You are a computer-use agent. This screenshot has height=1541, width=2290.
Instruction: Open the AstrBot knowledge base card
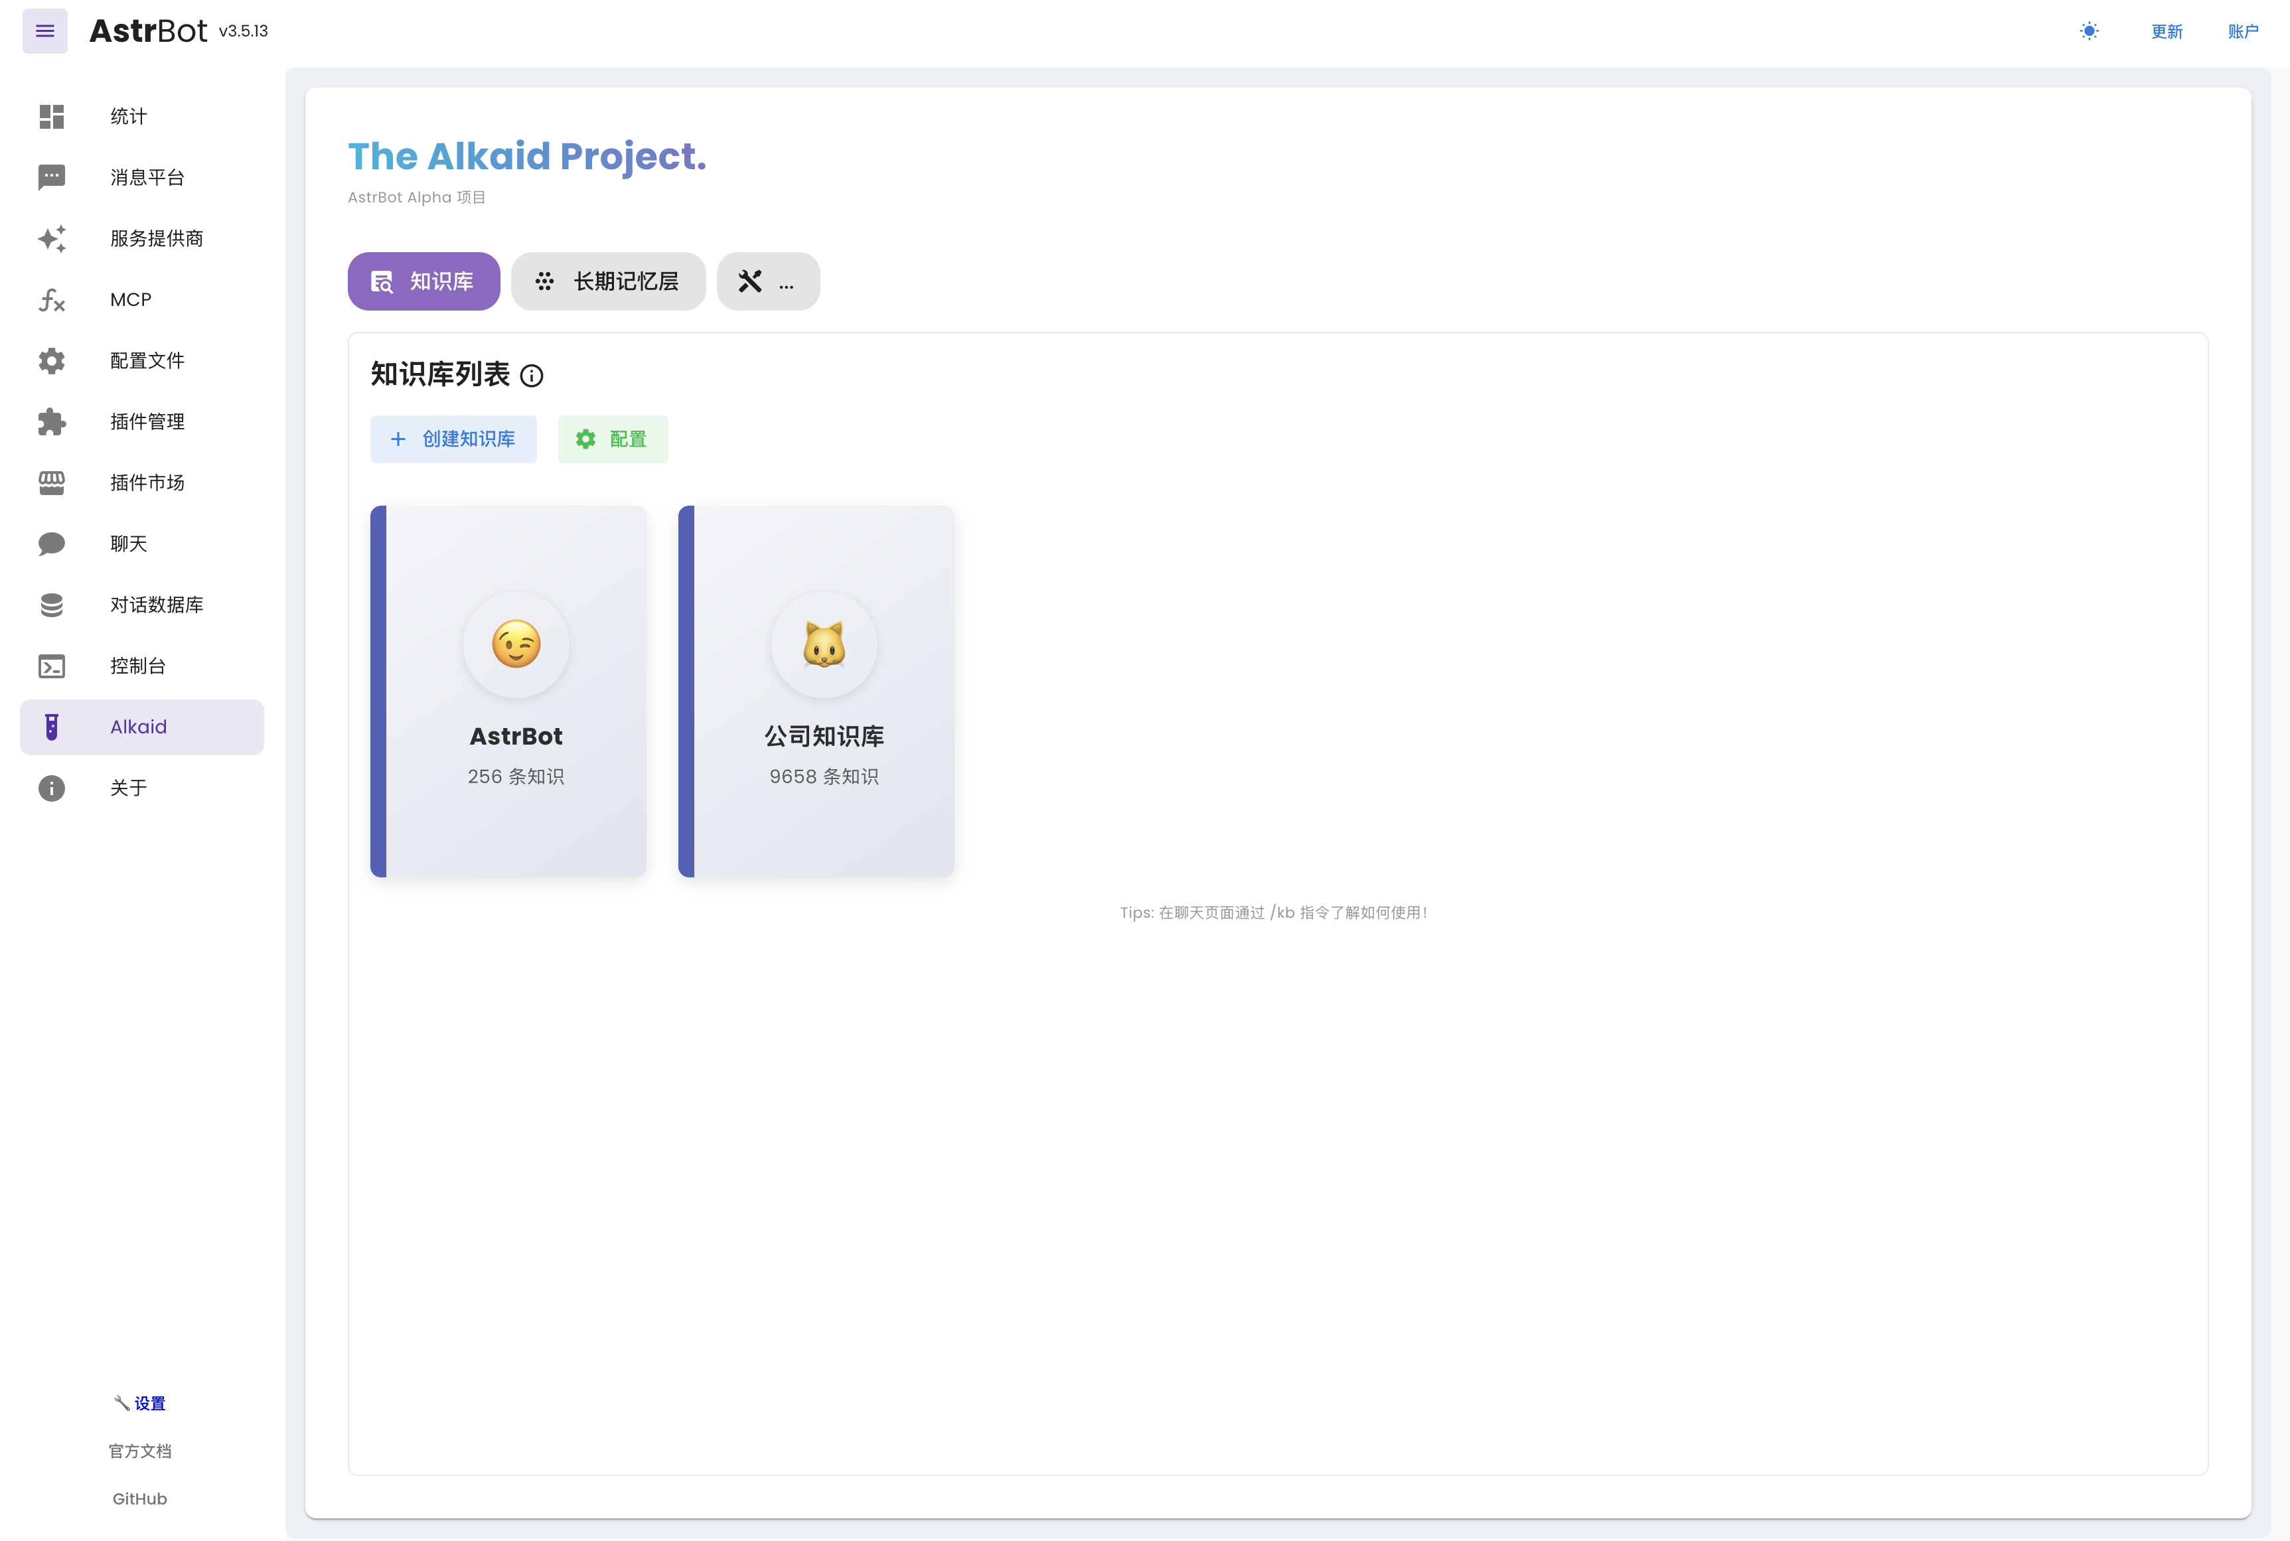pyautogui.click(x=508, y=691)
